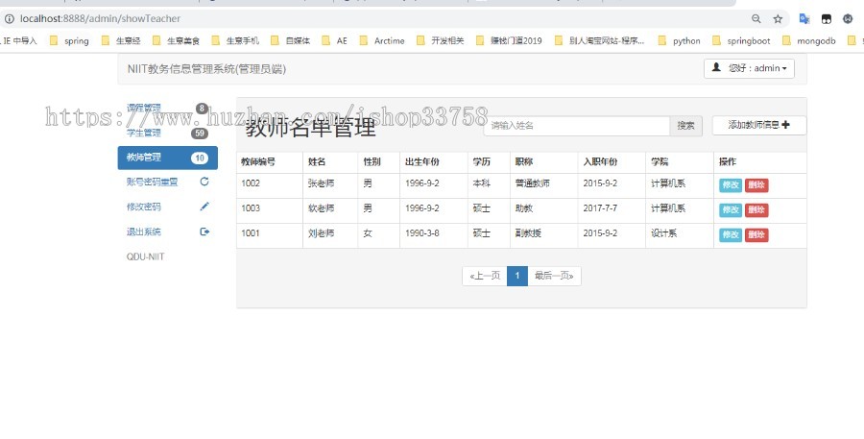Open the python bookmark folder
The height and width of the screenshot is (439, 864).
pyautogui.click(x=680, y=40)
